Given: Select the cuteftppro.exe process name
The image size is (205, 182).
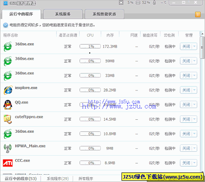Looking at the screenshot, I should pyautogui.click(x=29, y=117).
